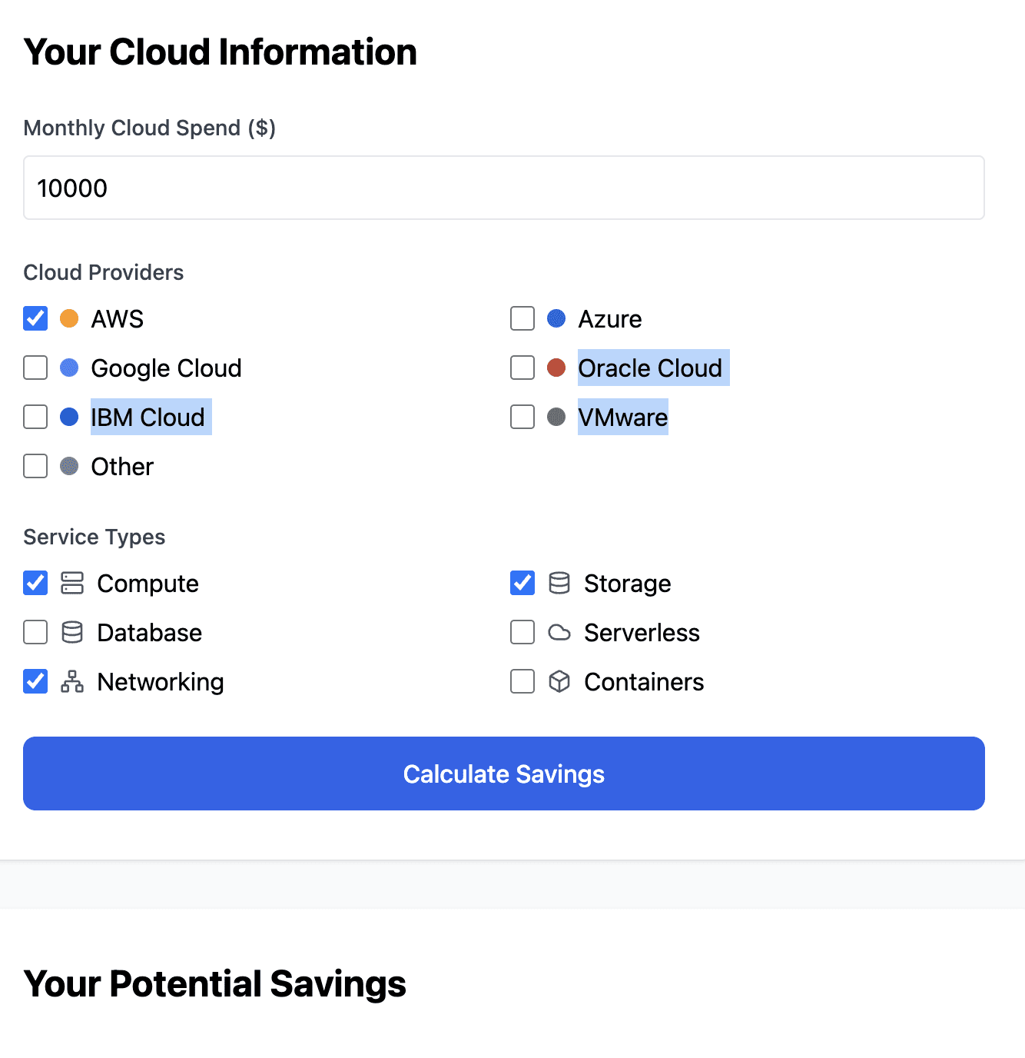Screen dimensions: 1025x1058
Task: Enable the Azure provider checkbox
Action: 522,318
